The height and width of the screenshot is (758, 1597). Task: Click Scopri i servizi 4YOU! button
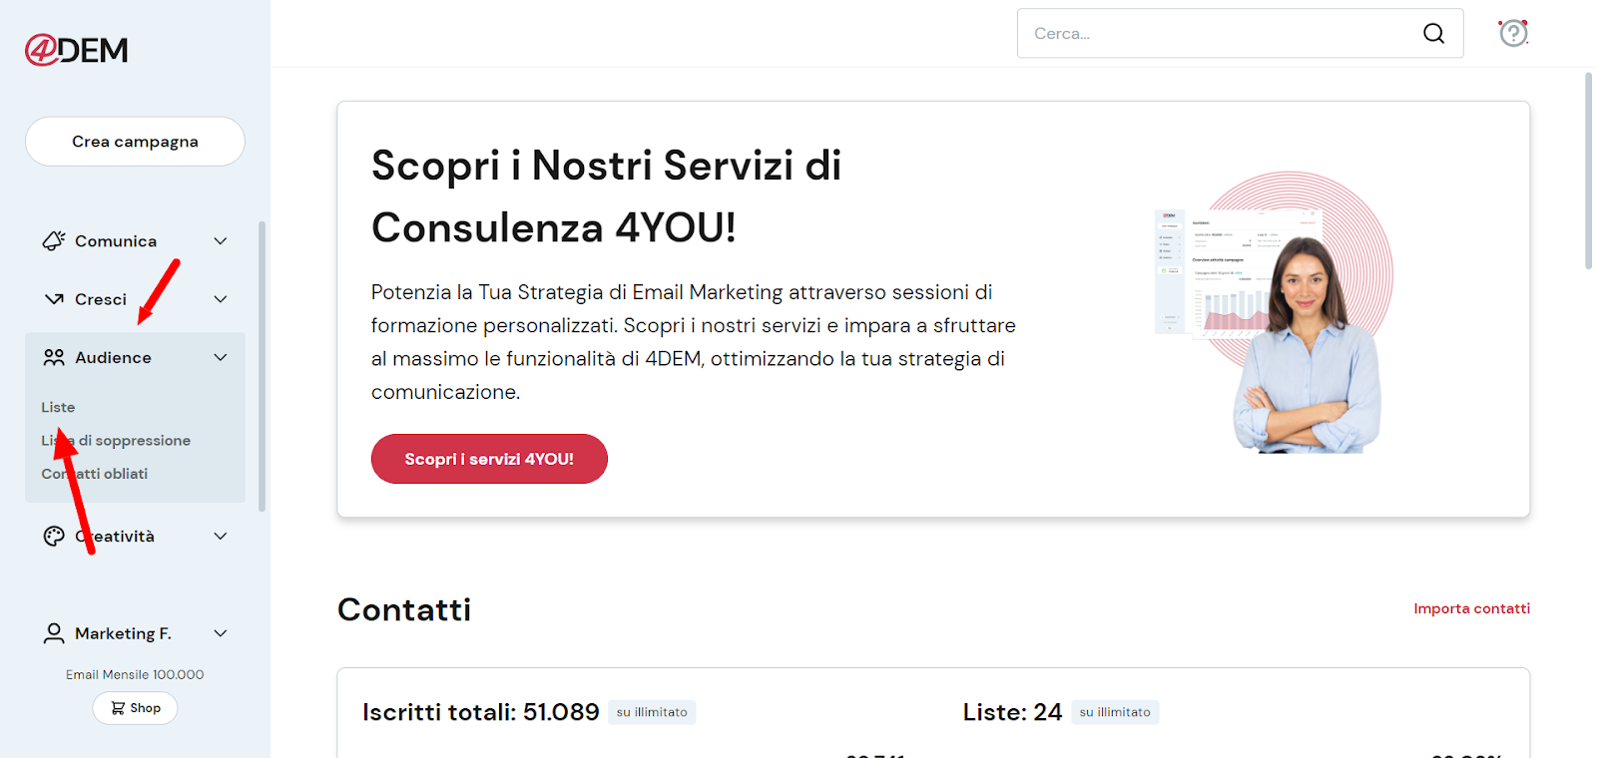click(x=489, y=459)
